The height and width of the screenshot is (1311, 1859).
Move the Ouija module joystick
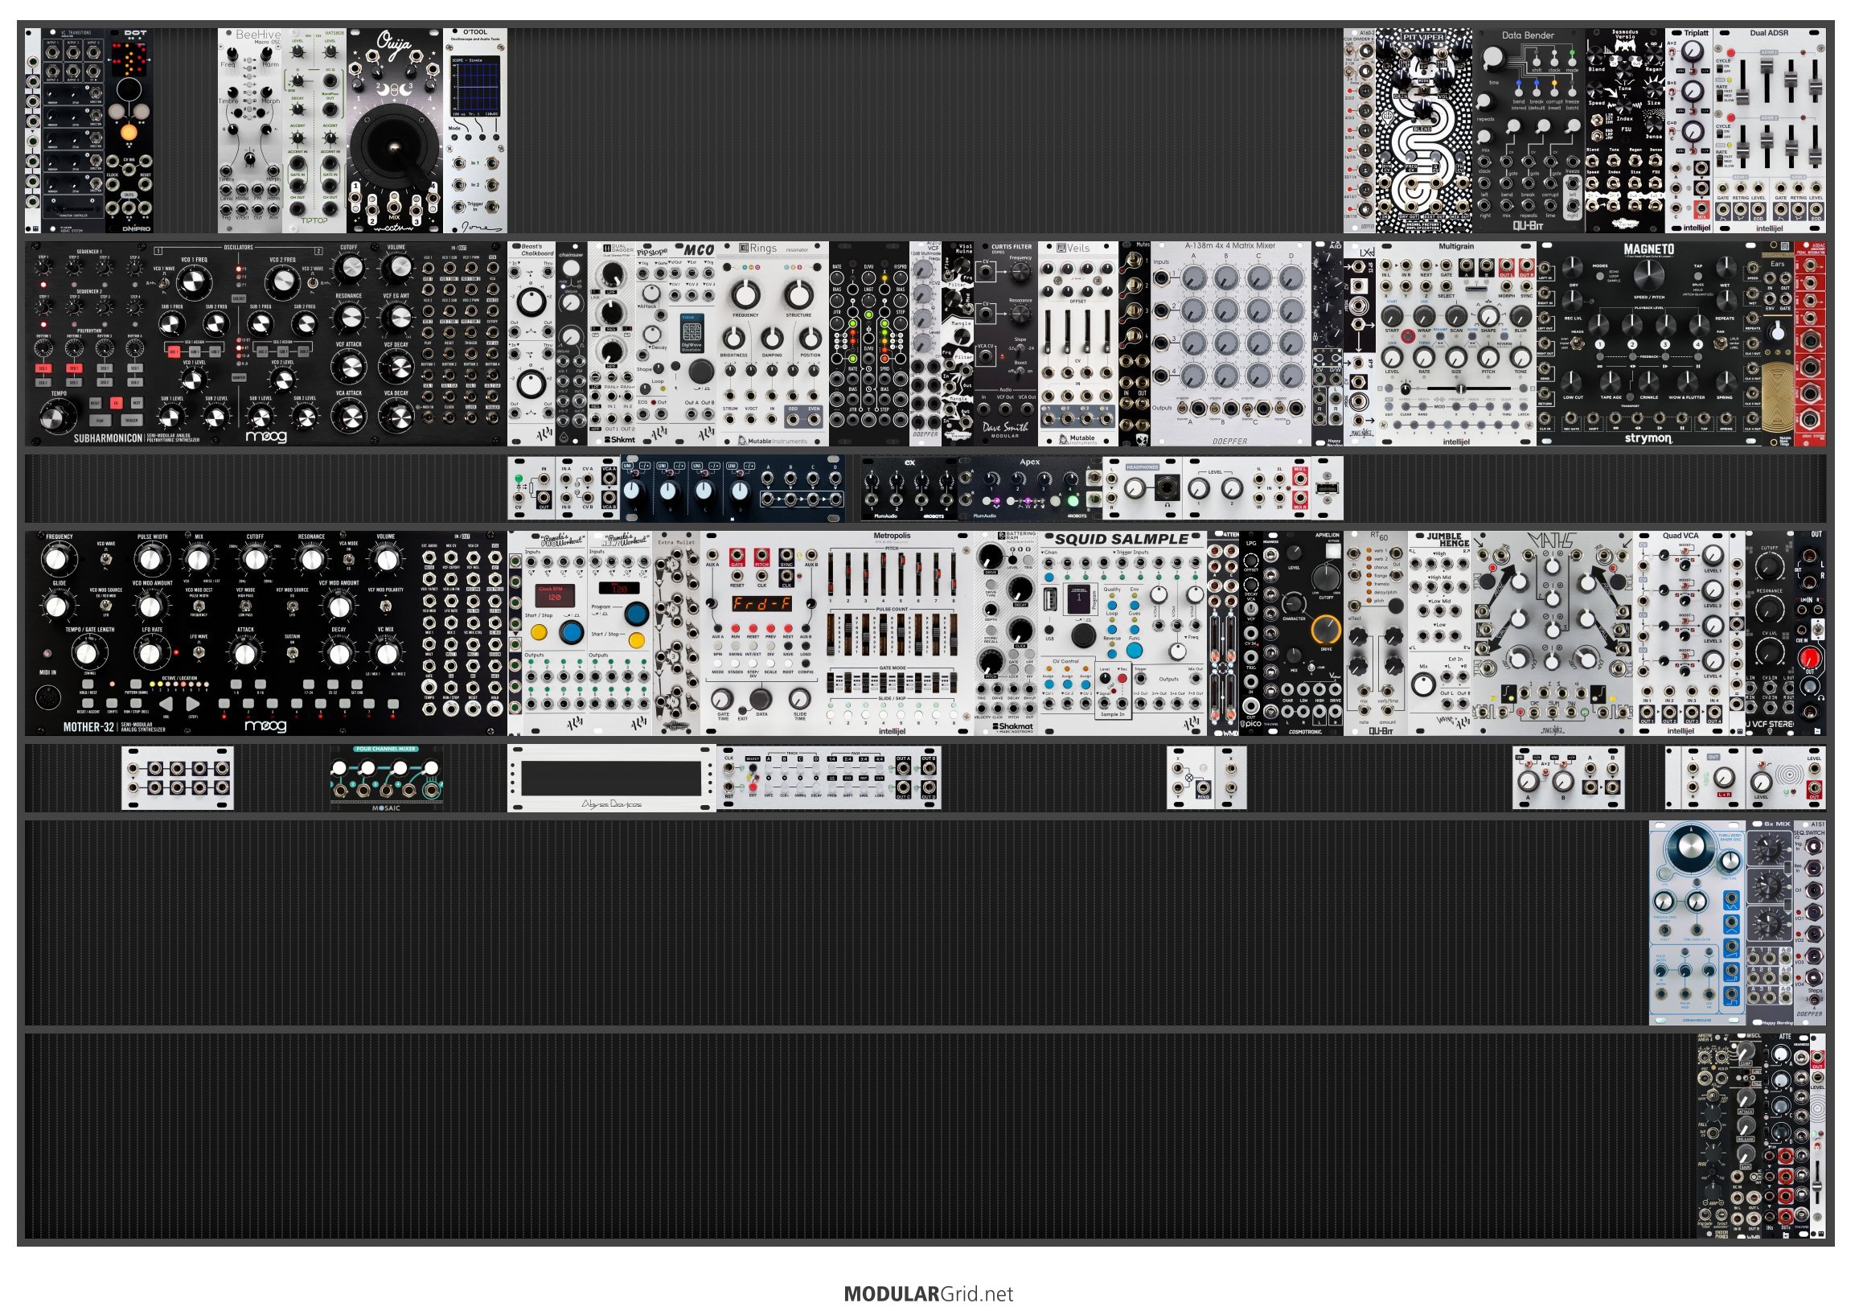pos(394,148)
